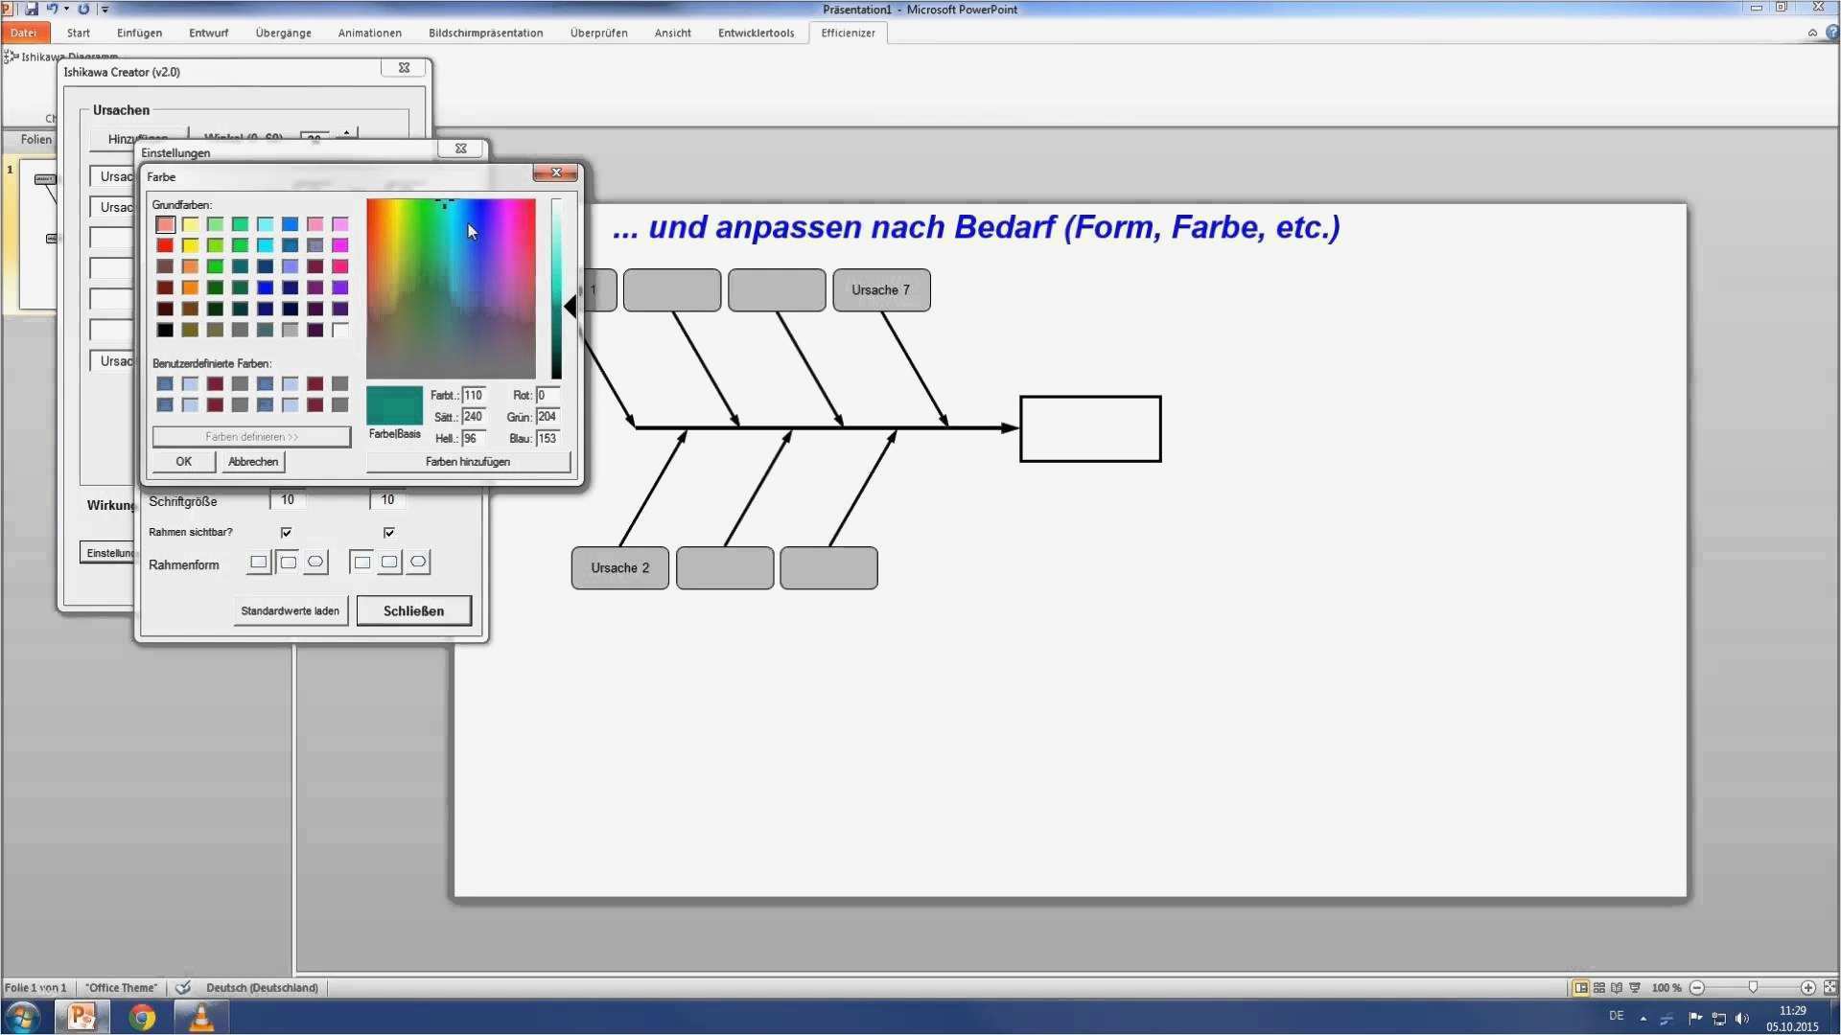This screenshot has width=1841, height=1035.
Task: Switch to Entwicklertools tab
Action: [x=756, y=33]
